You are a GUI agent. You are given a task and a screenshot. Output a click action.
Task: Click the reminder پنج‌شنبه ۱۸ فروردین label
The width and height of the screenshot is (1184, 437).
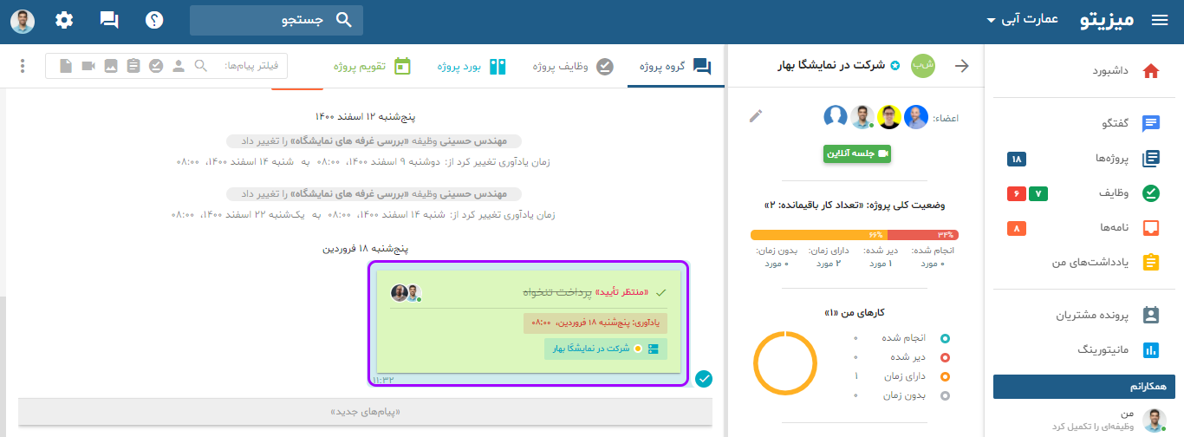595,323
